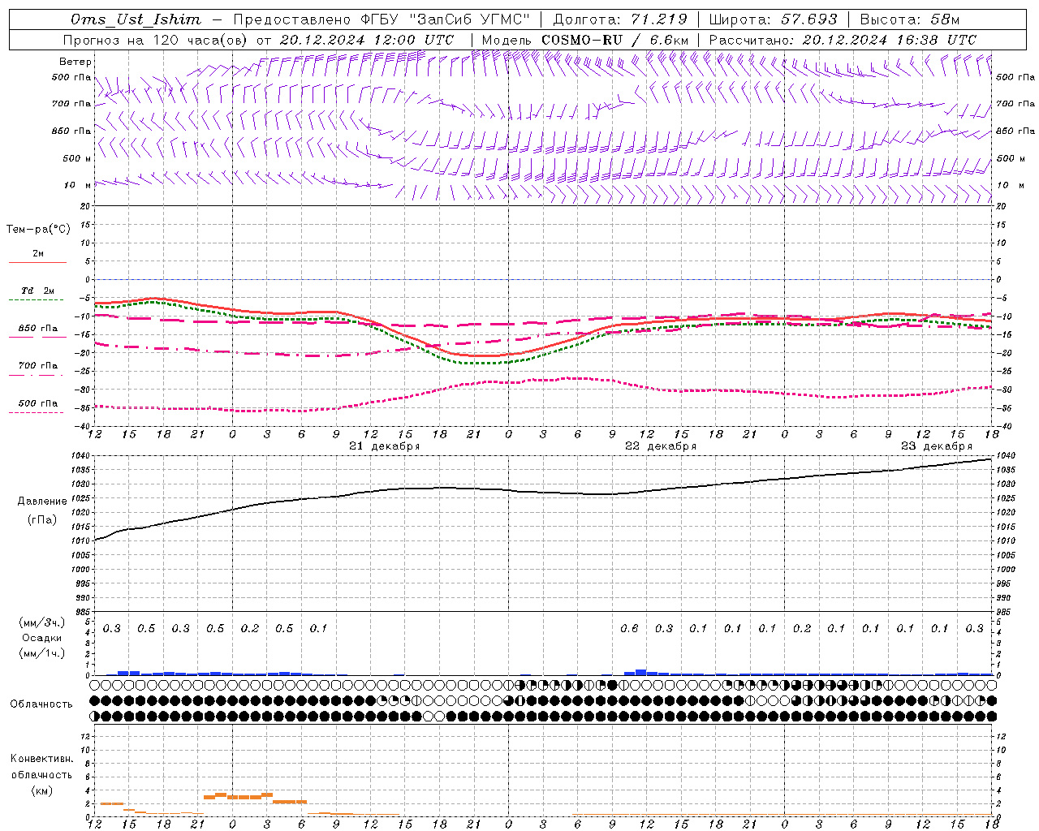Click the dotted line sample under the 500 гПа legend
Viewport: 1039px width, 831px height.
(x=37, y=413)
